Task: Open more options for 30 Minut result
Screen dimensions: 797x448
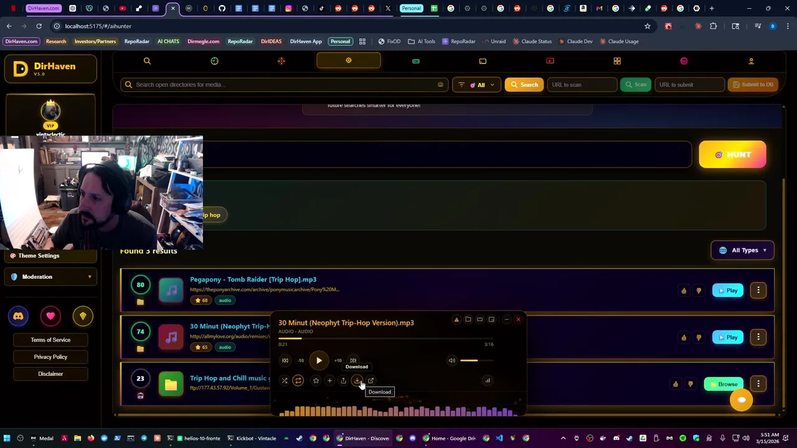Action: pyautogui.click(x=758, y=337)
